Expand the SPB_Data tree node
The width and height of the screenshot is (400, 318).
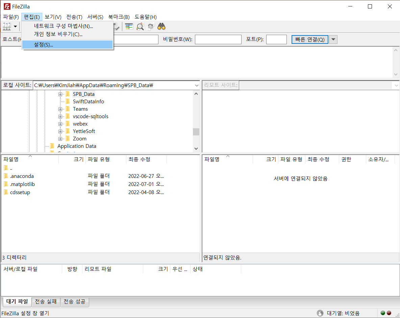point(60,94)
